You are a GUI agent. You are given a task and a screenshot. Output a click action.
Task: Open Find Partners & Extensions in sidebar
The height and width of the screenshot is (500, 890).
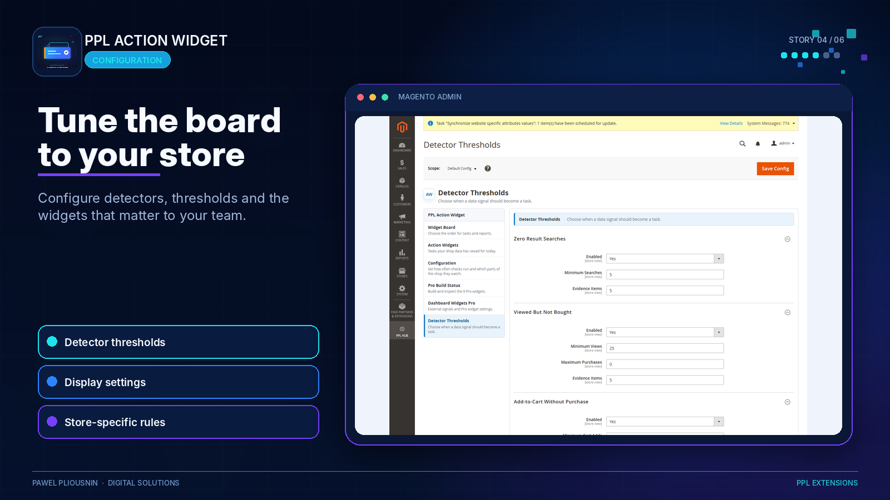tap(402, 310)
